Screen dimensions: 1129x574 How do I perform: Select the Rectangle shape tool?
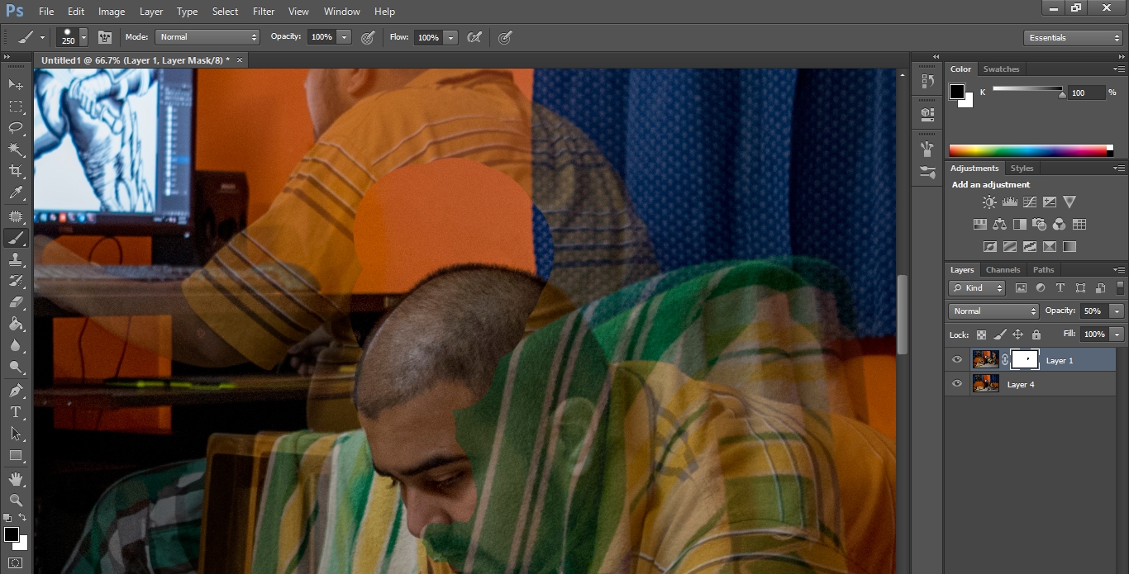pos(16,455)
